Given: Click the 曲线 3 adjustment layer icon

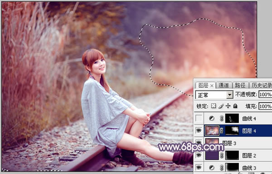Looking at the screenshot, I should click(212, 168).
